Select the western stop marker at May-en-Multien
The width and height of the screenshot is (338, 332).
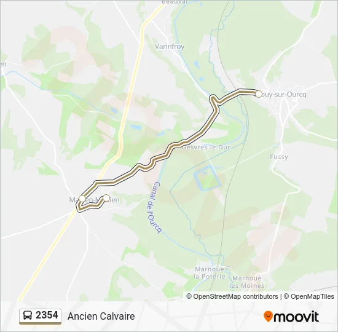pyautogui.click(x=82, y=199)
